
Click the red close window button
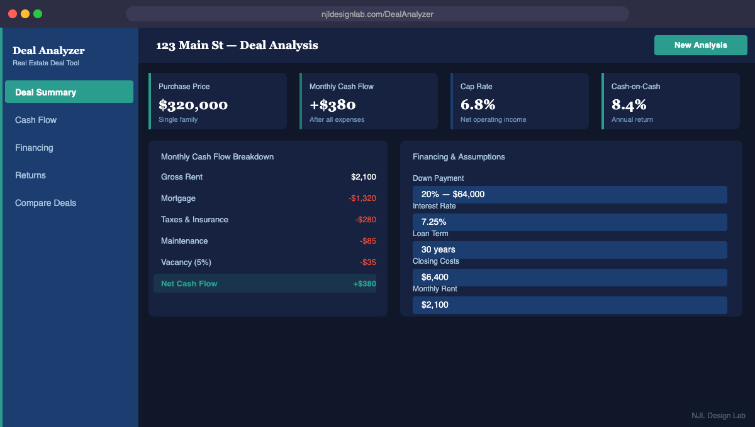[x=13, y=14]
